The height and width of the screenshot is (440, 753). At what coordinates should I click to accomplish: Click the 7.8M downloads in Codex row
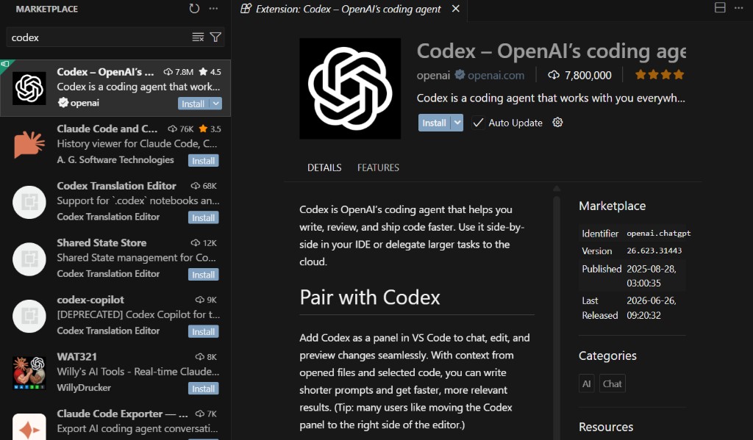(179, 72)
